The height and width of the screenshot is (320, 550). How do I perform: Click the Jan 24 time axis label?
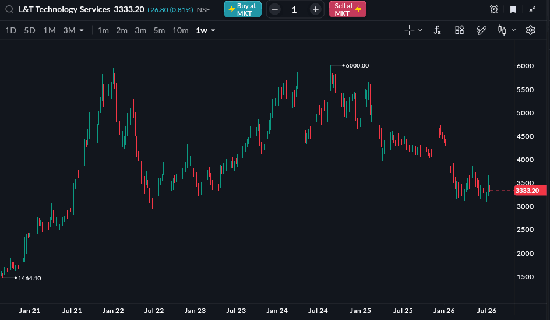click(277, 311)
